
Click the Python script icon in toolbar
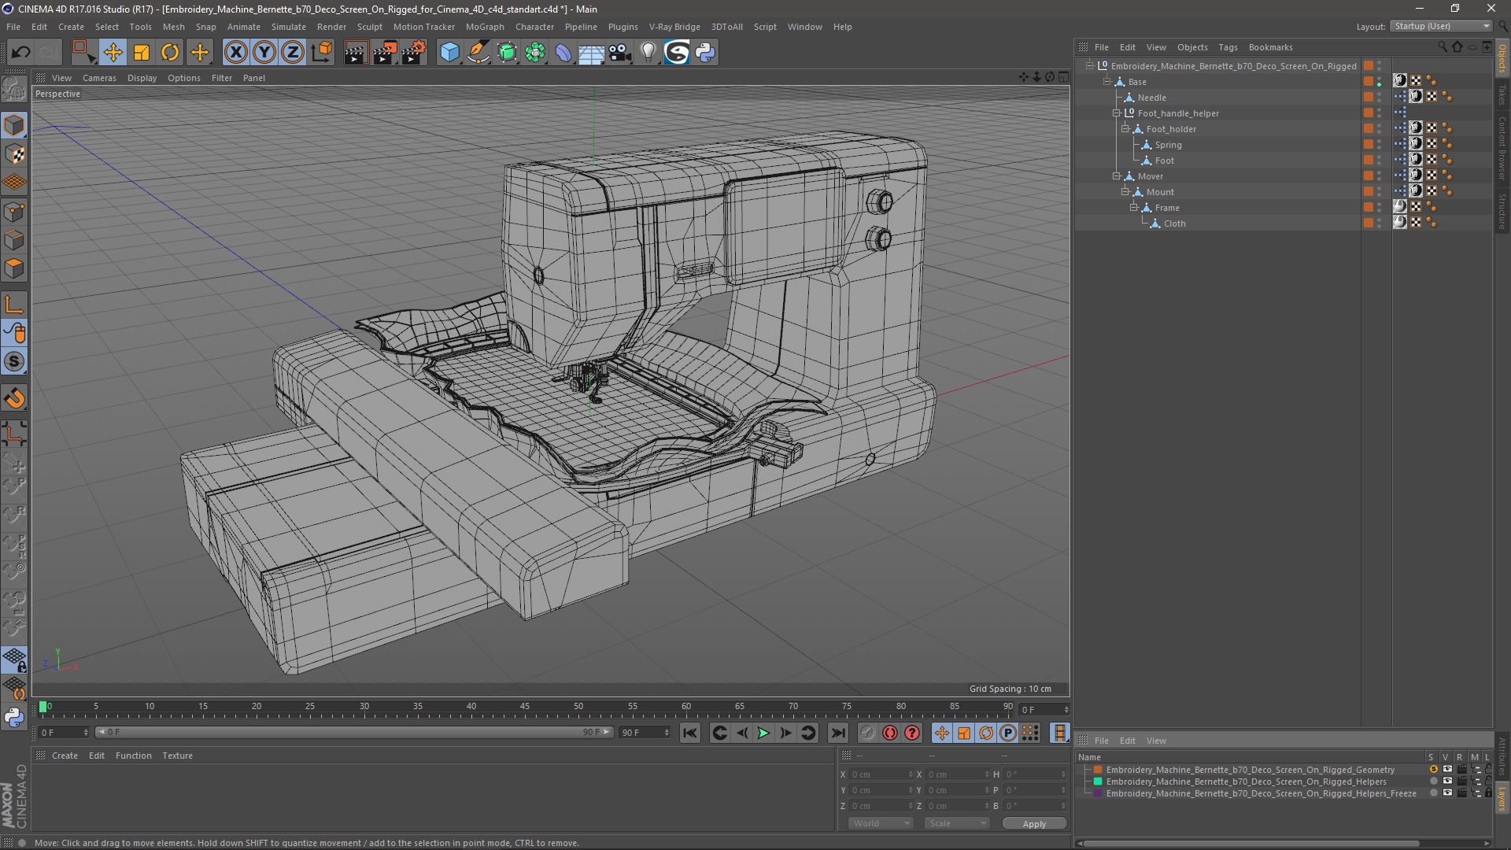click(705, 53)
